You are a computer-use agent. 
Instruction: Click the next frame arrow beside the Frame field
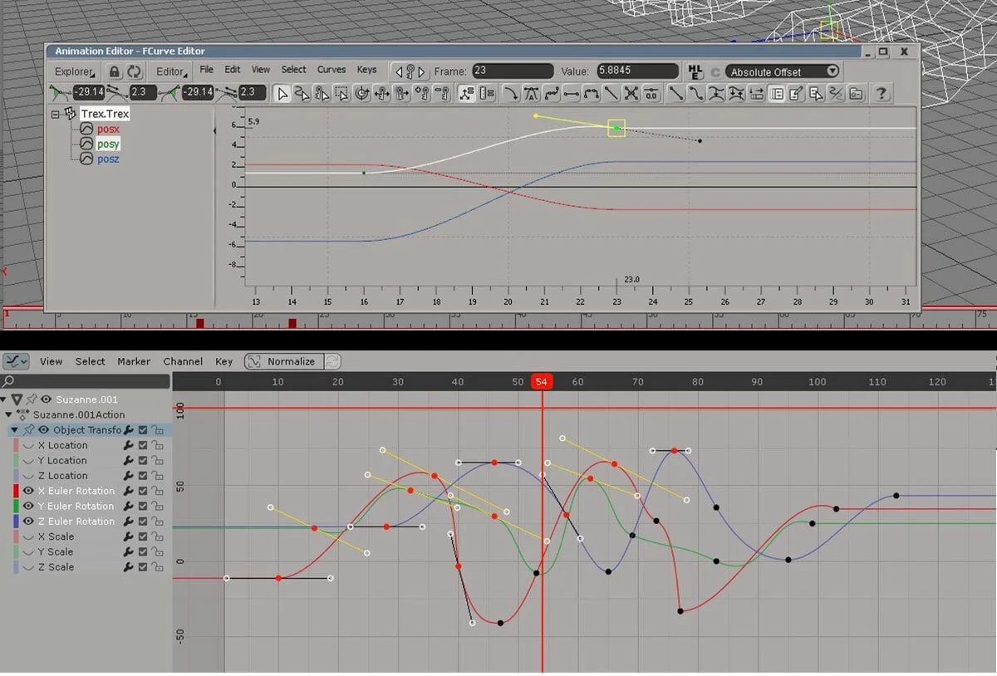tap(423, 71)
